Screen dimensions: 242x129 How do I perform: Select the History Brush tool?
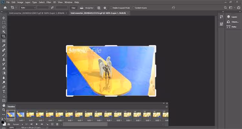point(4,64)
